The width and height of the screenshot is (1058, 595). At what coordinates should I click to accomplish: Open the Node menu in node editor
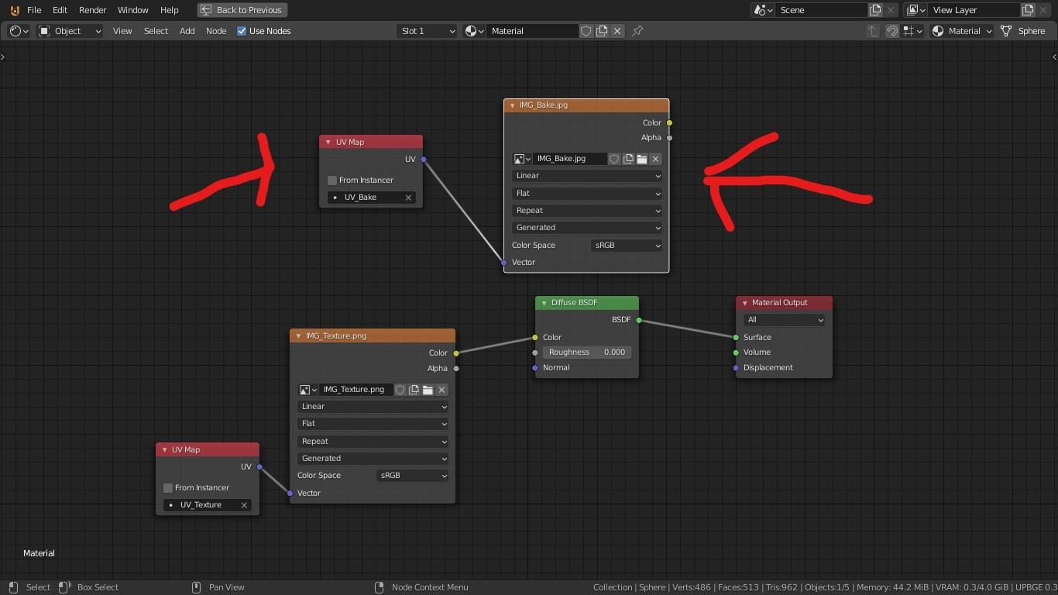[x=216, y=31]
